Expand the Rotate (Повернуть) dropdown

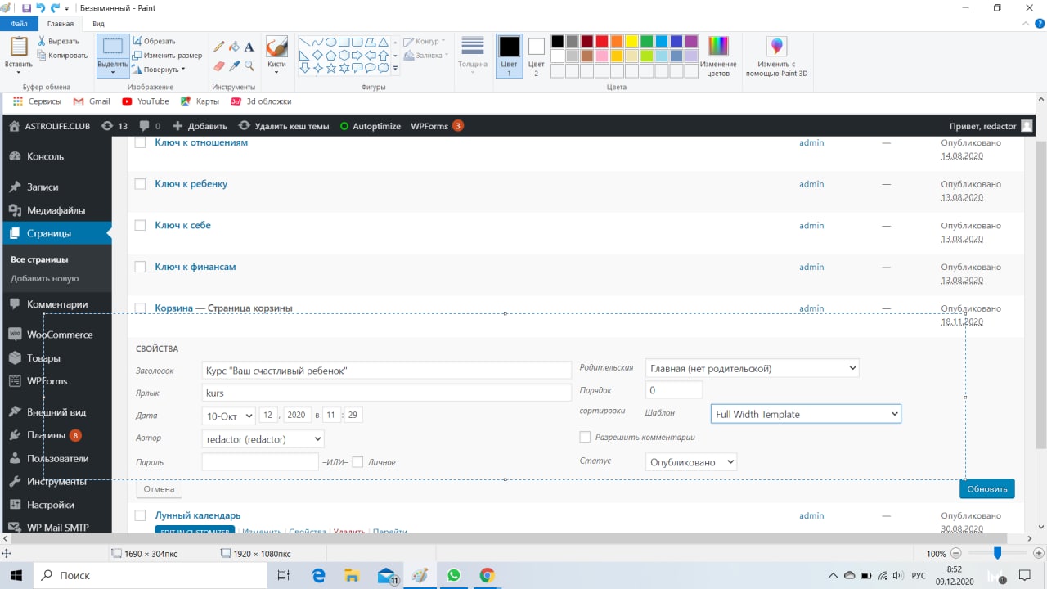pyautogui.click(x=183, y=70)
